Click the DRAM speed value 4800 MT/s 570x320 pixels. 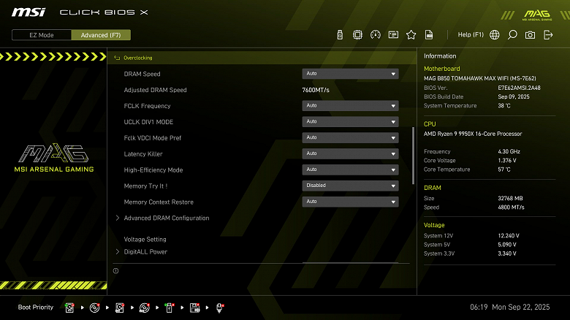[511, 207]
